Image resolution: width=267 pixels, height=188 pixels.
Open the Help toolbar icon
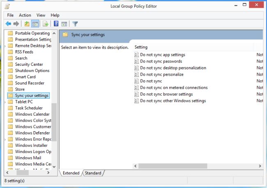56,23
